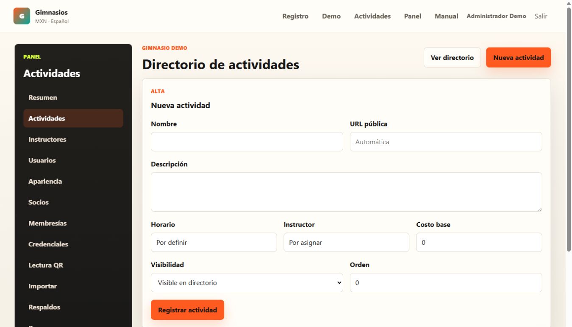Open the Demo nav link
The width and height of the screenshot is (572, 327).
coord(331,16)
